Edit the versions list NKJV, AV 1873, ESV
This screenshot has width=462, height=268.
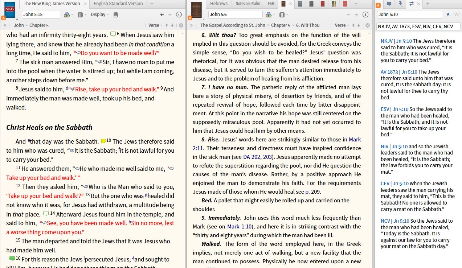point(418,26)
